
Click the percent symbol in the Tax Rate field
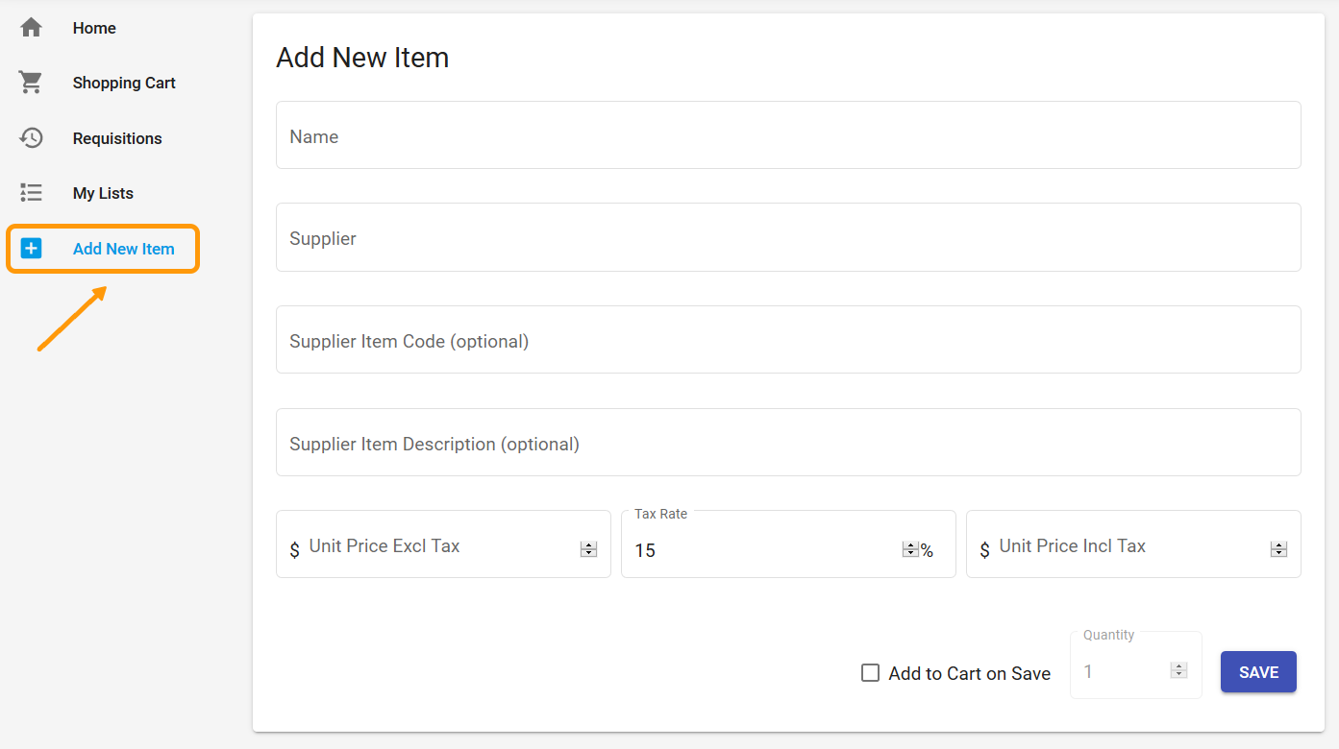[925, 549]
